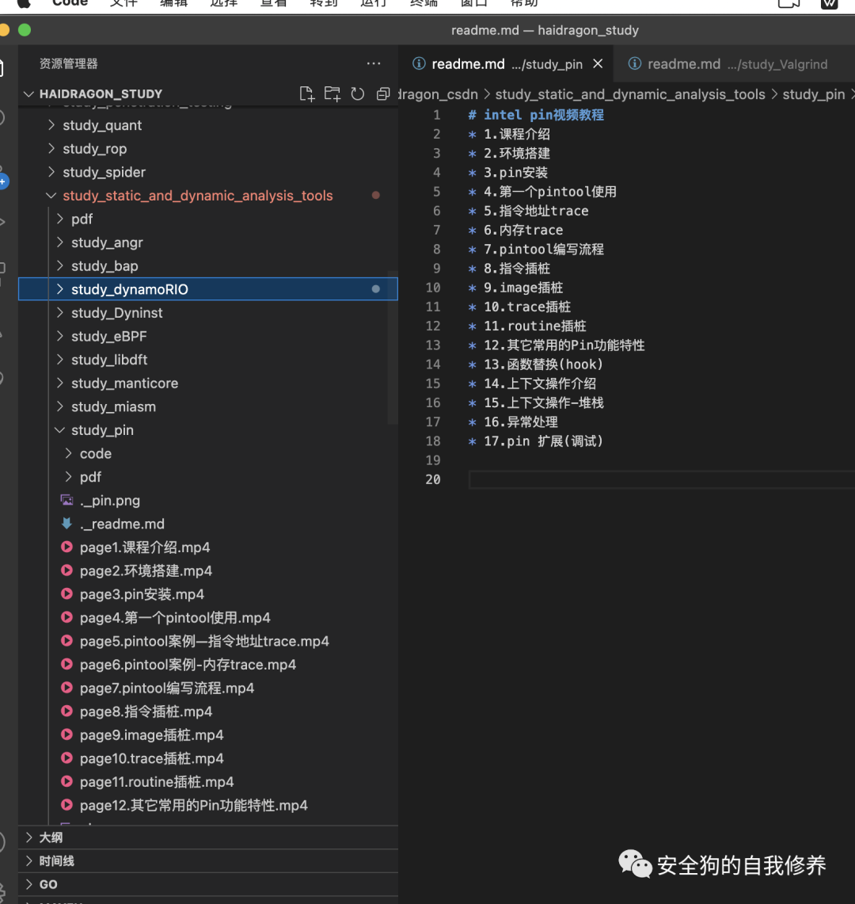Click the green maximize window button
The width and height of the screenshot is (855, 904).
(x=25, y=30)
